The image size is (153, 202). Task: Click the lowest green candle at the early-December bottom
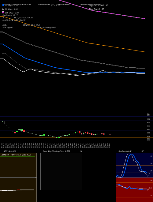pos(59,137)
